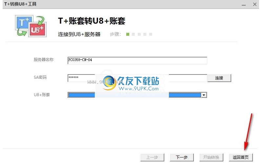Click the 步骤: label text
The height and width of the screenshot is (166, 264).
tap(115, 34)
